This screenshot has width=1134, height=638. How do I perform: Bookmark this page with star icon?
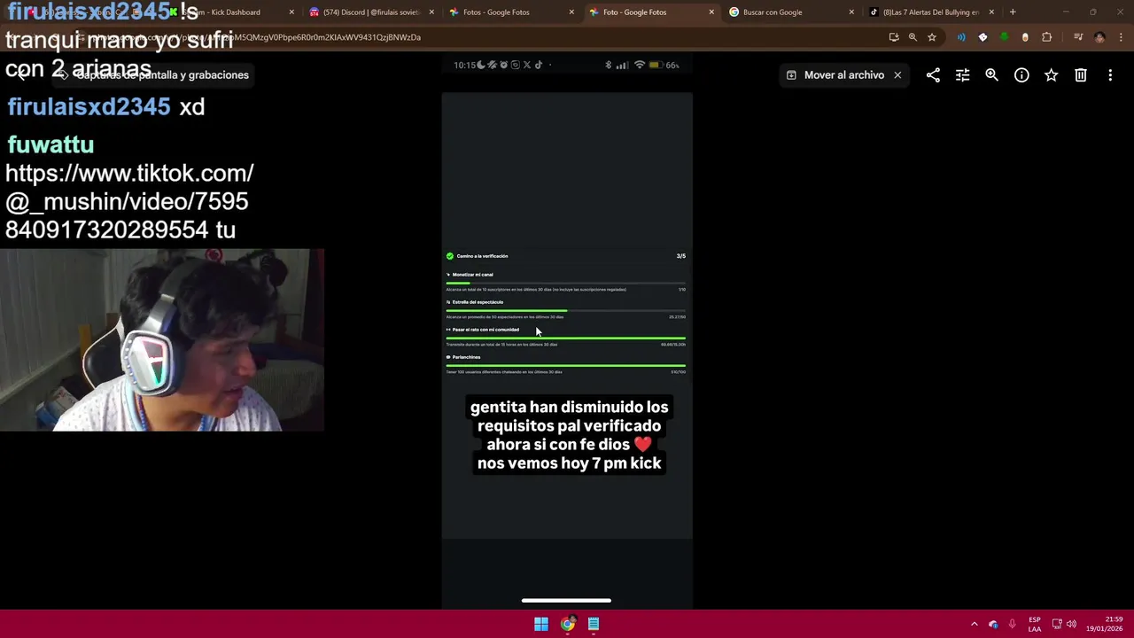click(932, 37)
